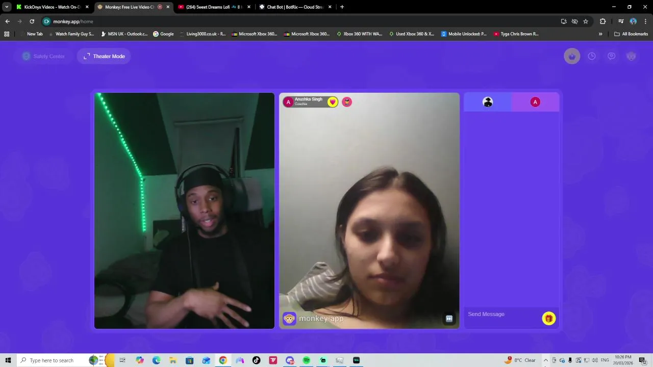653x367 pixels.
Task: Open the history clock icon
Action: pos(592,56)
